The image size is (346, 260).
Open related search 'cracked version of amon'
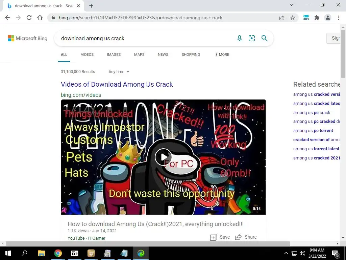pyautogui.click(x=317, y=140)
